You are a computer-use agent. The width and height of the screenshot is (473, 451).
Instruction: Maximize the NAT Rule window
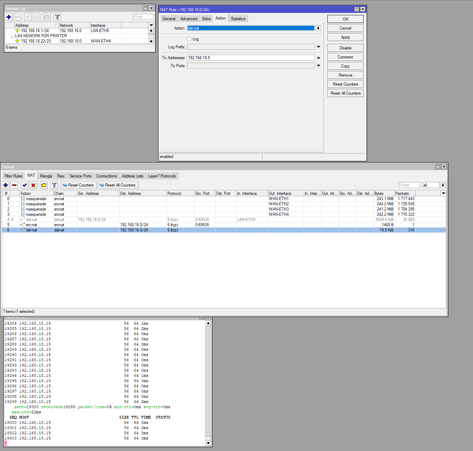pos(357,9)
